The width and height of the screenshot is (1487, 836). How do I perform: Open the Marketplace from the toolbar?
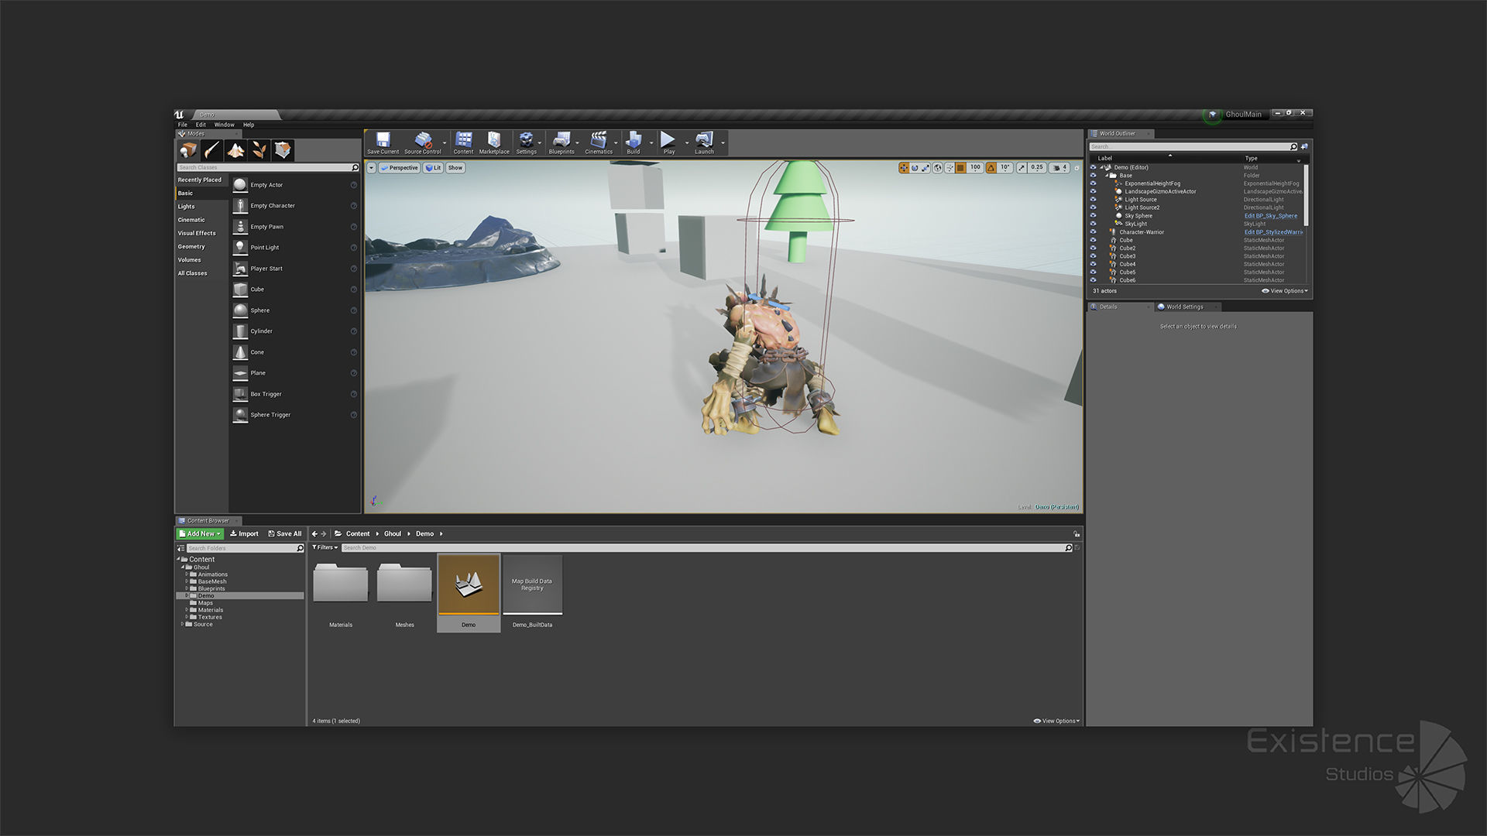click(493, 142)
